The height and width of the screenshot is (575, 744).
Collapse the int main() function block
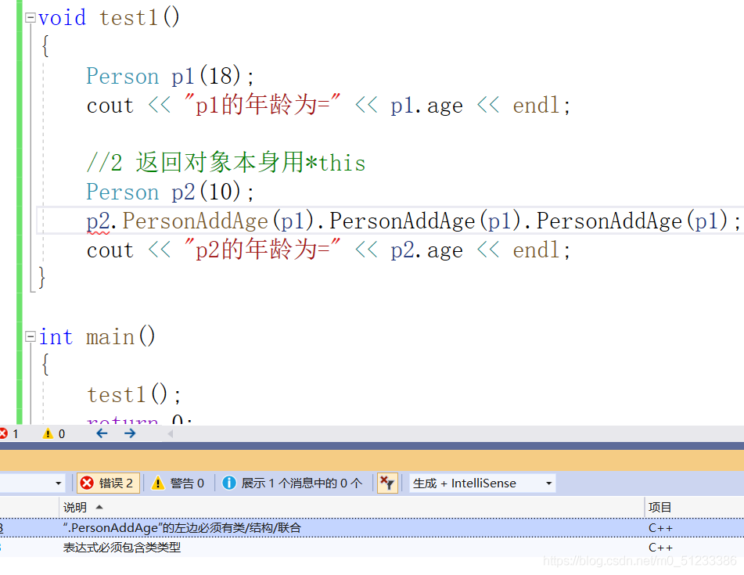(x=30, y=337)
